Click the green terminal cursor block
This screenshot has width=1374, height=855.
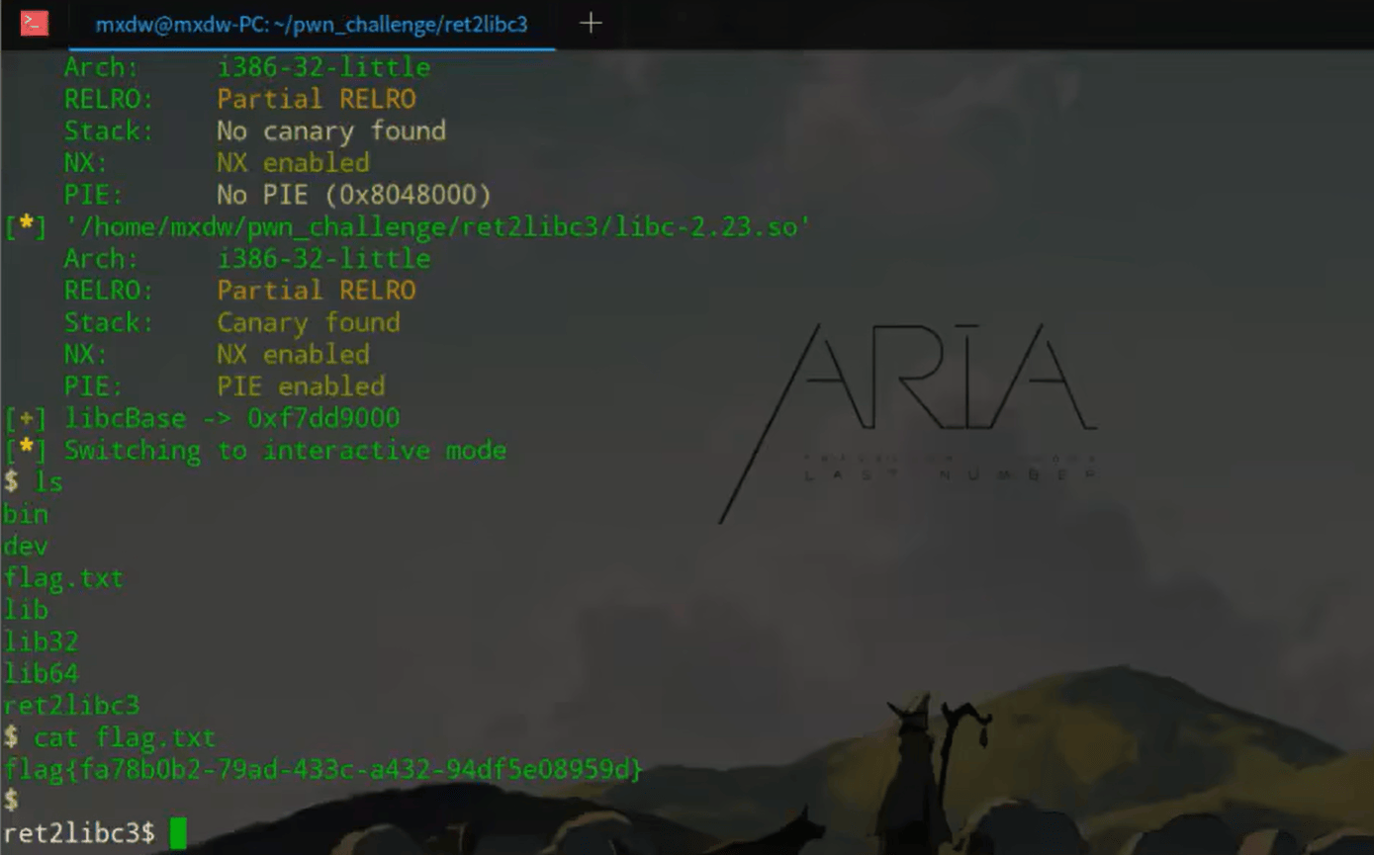(x=178, y=833)
